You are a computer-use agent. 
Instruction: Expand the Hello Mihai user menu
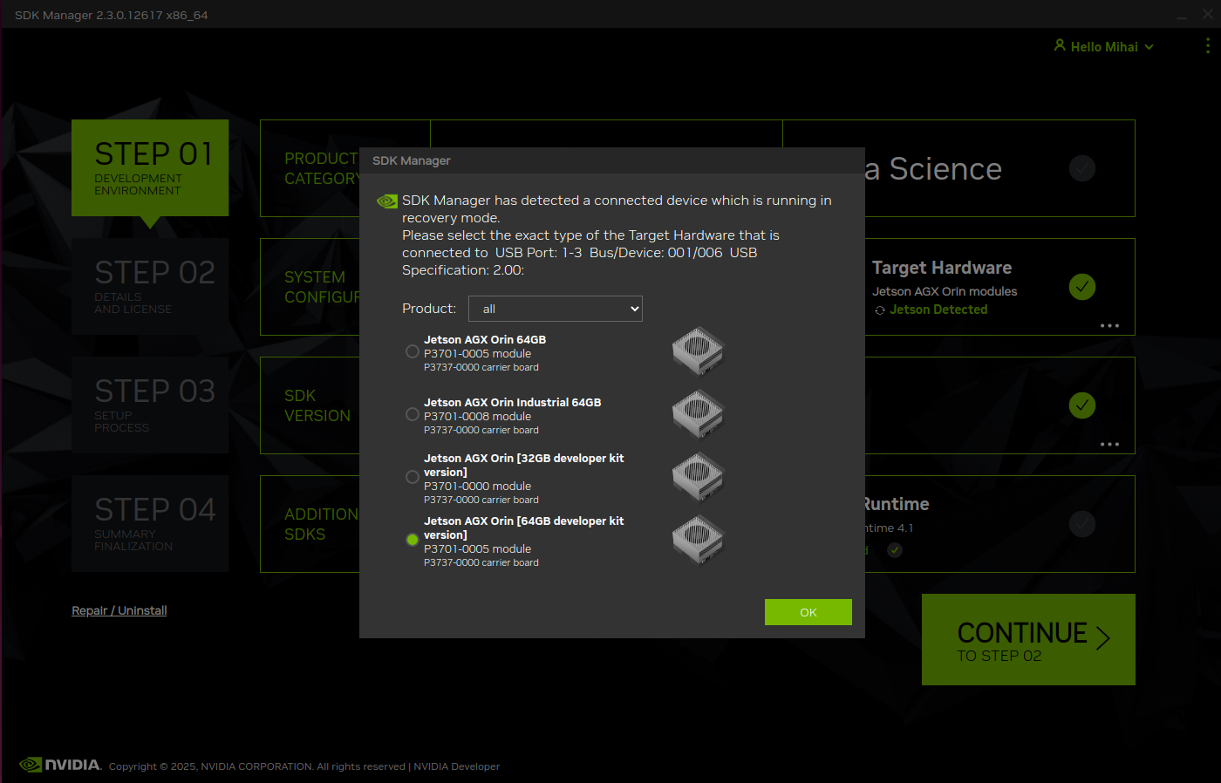pyautogui.click(x=1103, y=47)
